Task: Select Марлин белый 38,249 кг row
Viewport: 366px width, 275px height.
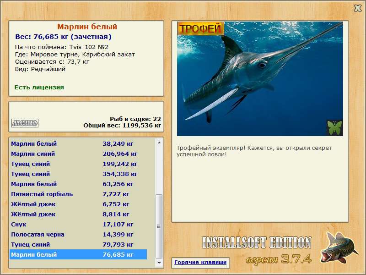Action: (78, 143)
